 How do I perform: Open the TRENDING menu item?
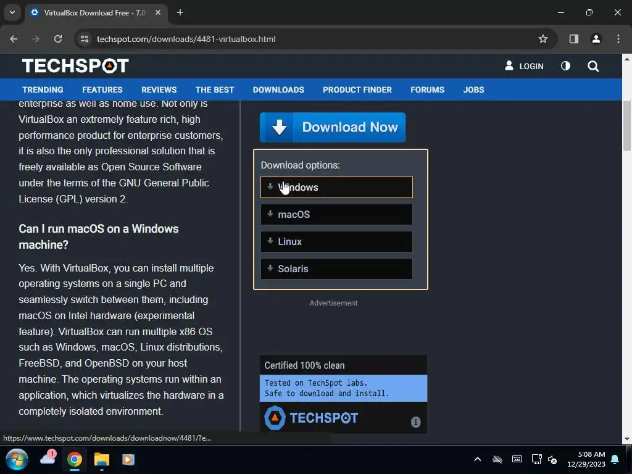(43, 90)
